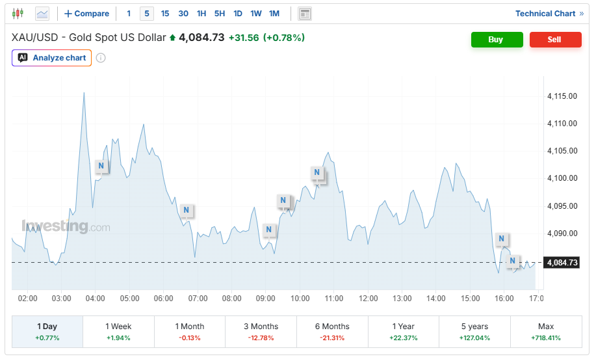Select the 1W interval
The width and height of the screenshot is (596, 361).
pos(256,14)
